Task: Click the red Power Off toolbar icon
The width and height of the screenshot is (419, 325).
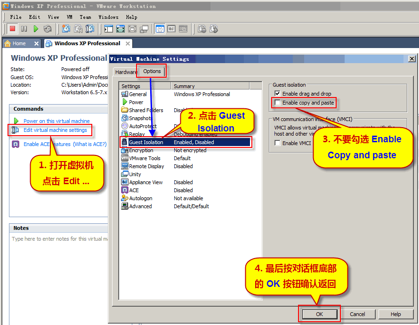Action: (13, 29)
